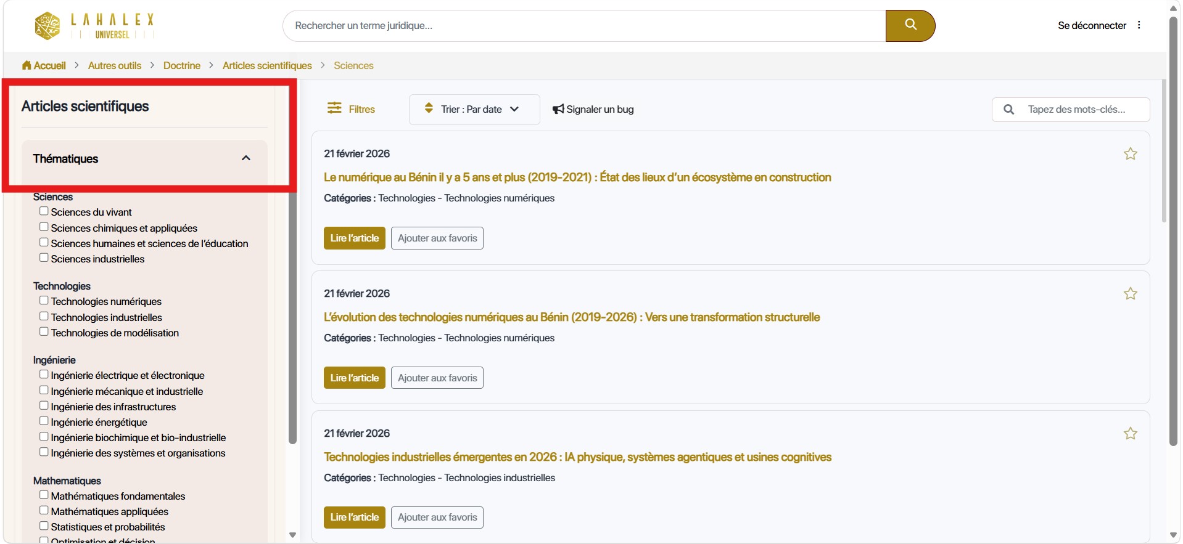
Task: Click Lire l'article for Le numérique au Bénin
Action: click(355, 238)
